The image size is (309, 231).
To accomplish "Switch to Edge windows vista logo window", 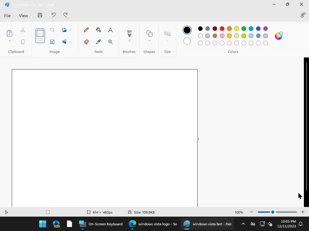I will pyautogui.click(x=153, y=224).
